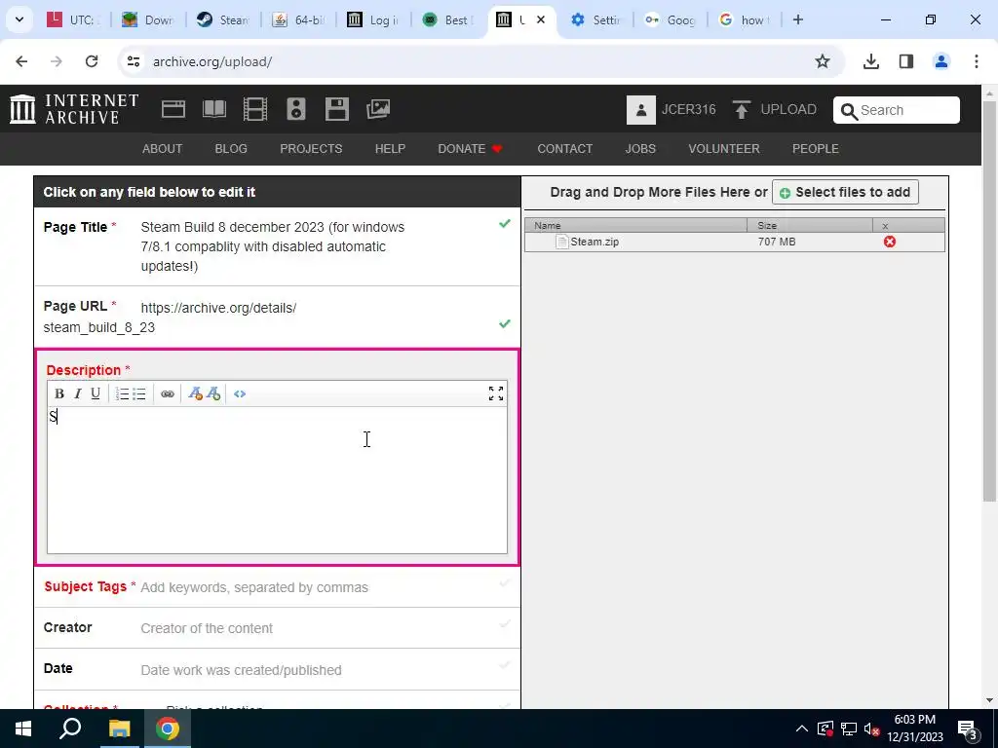This screenshot has width=998, height=748.
Task: Edit the Page Title text
Action: click(273, 246)
